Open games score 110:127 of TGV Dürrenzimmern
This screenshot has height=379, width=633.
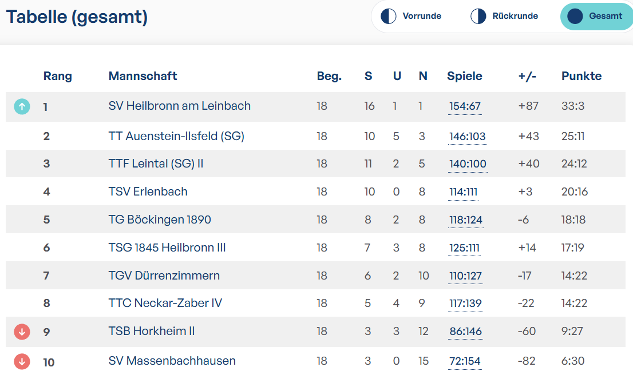pyautogui.click(x=465, y=276)
